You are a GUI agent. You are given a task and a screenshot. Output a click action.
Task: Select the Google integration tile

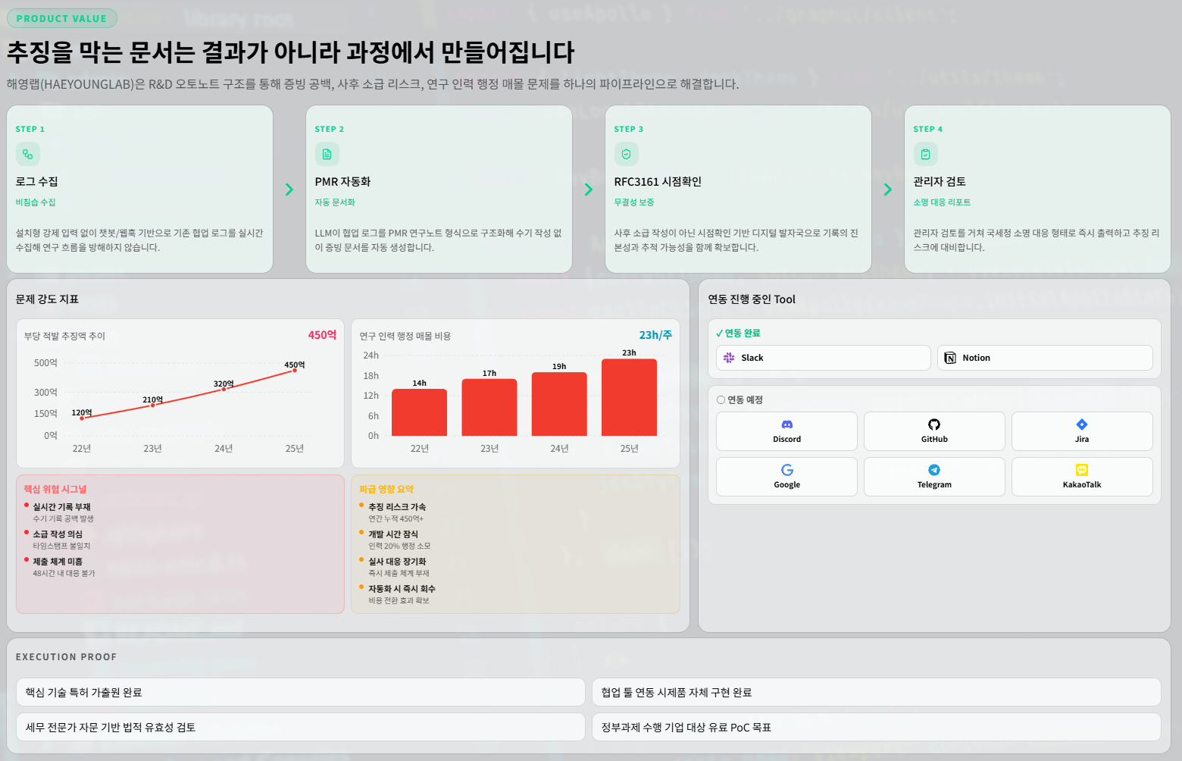(786, 477)
